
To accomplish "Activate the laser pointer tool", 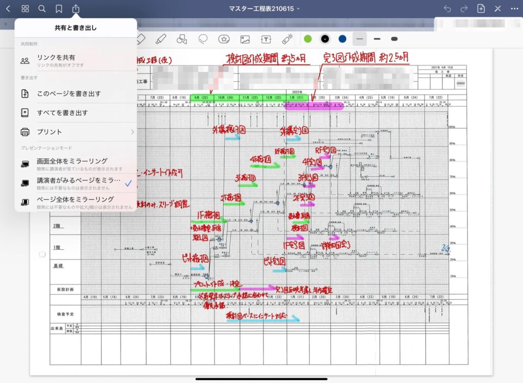I will pyautogui.click(x=287, y=39).
